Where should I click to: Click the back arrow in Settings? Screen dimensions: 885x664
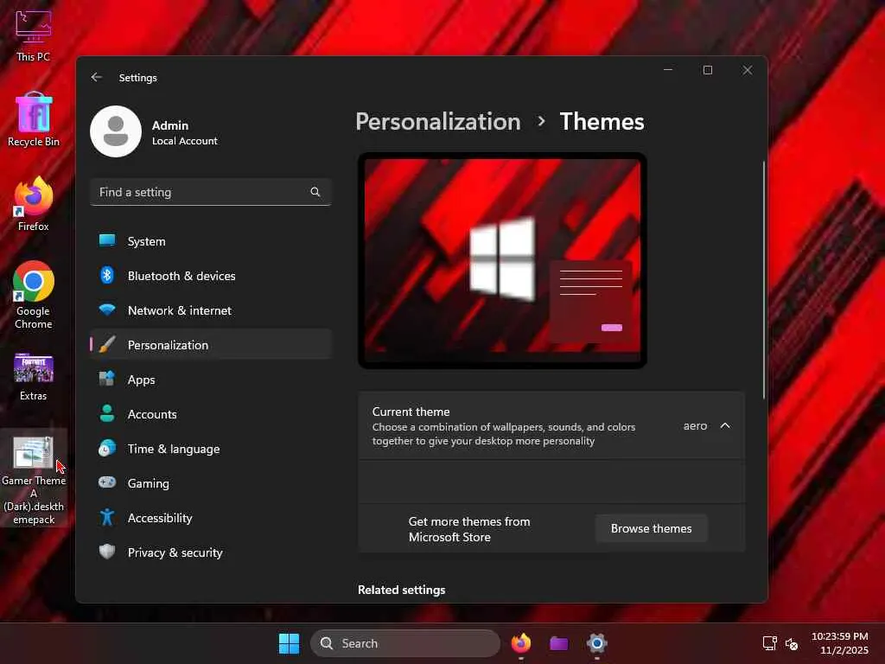(97, 77)
